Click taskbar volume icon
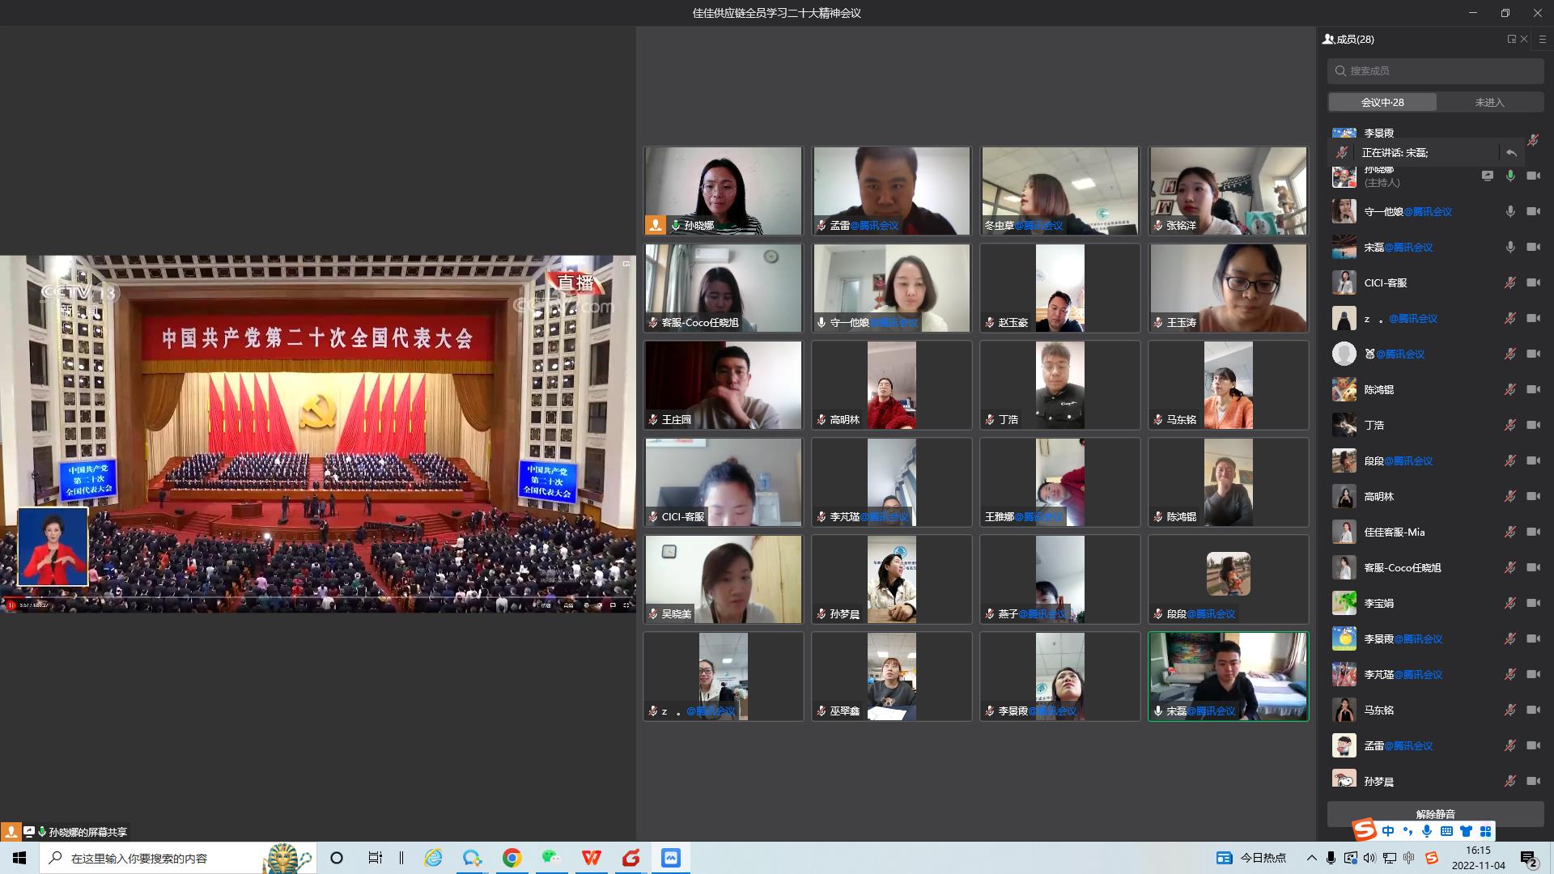The height and width of the screenshot is (874, 1554). [1369, 858]
